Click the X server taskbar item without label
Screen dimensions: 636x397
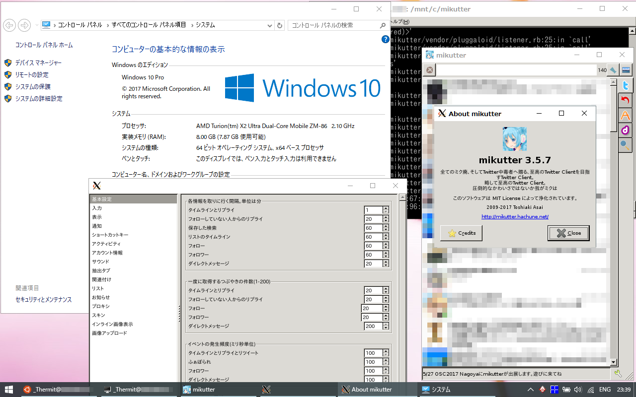pyautogui.click(x=298, y=390)
